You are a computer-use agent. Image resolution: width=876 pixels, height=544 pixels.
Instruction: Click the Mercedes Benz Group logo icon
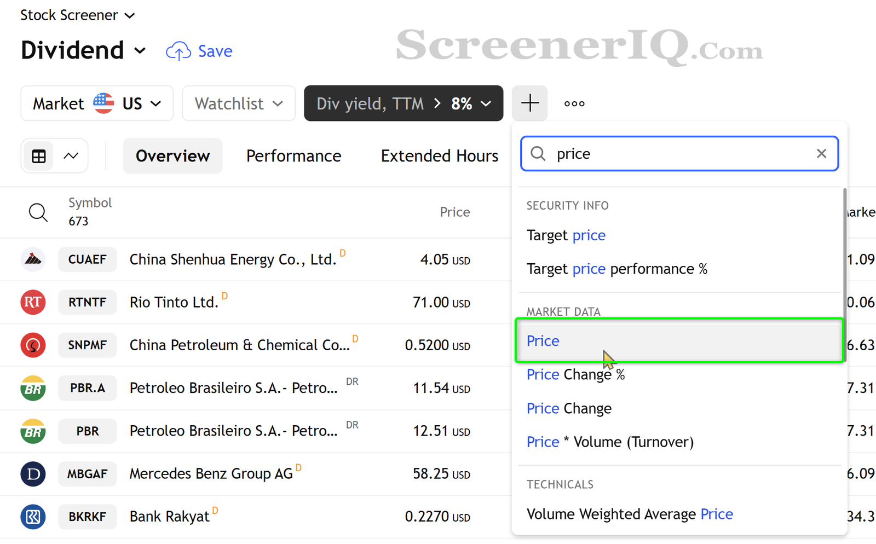tap(33, 474)
